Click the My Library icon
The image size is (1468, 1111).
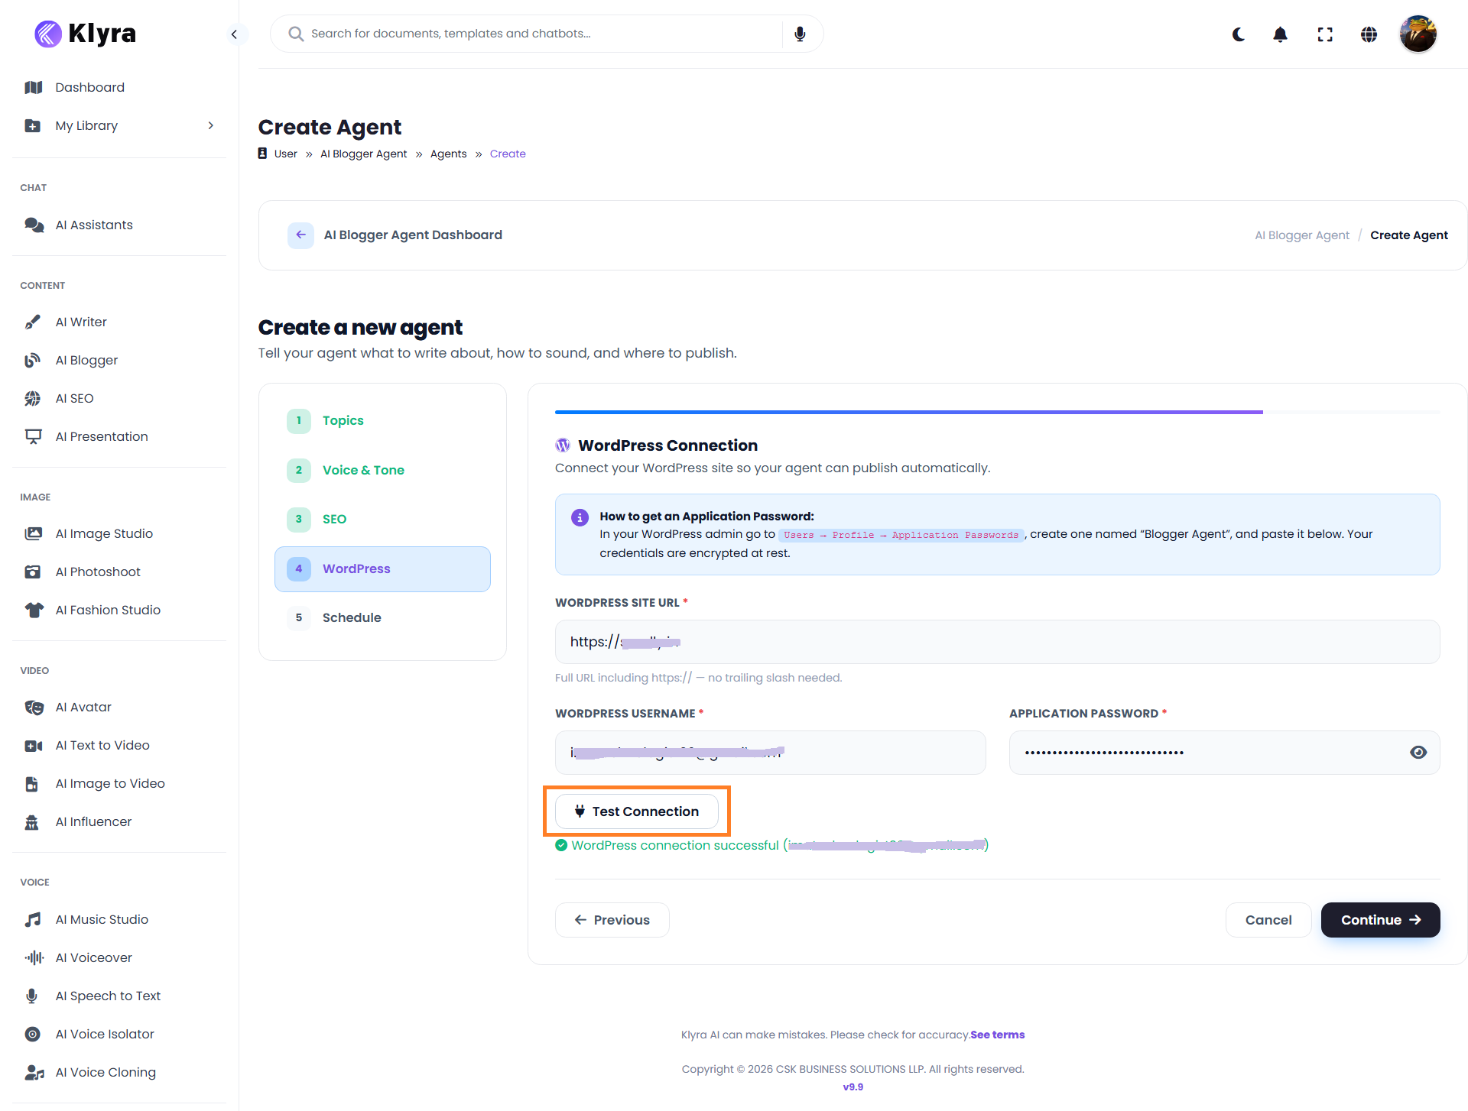pos(33,125)
